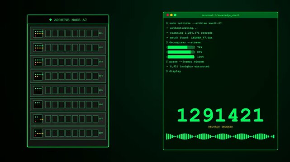Select the last drive bay in unit 008
The image size is (290, 162).
click(x=95, y=133)
